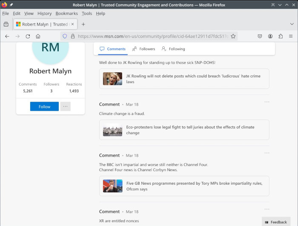The height and width of the screenshot is (226, 298).
Task: Expand the list all tabs dropdown
Action: pos(292,24)
